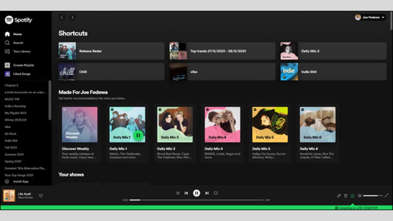Toggle shuffle playback
The width and height of the screenshot is (393, 221).
[x=177, y=193]
